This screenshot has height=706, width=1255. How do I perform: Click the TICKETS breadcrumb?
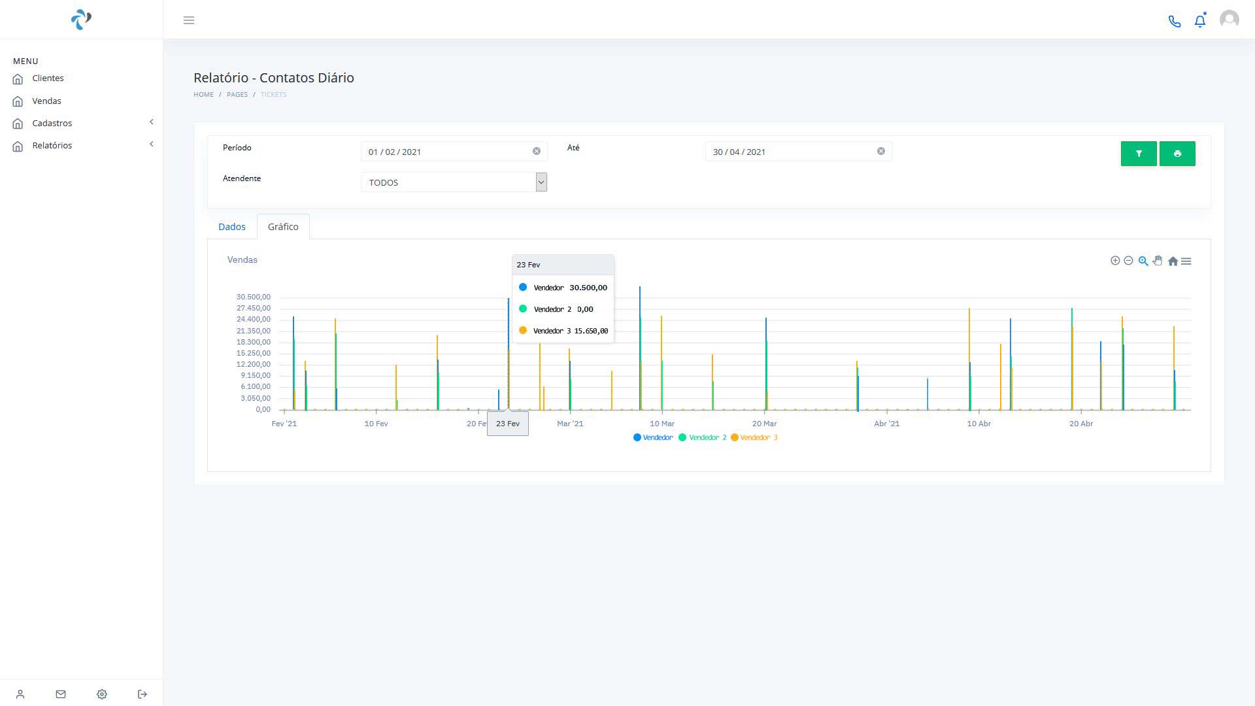pos(274,95)
